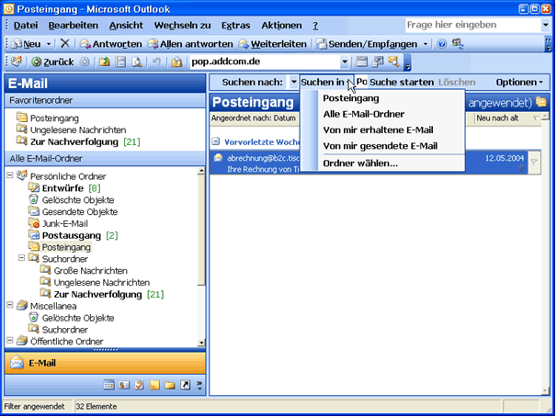Screen dimensions: 557x417
Task: Open the blue Help question-mark icon
Action: point(441,44)
